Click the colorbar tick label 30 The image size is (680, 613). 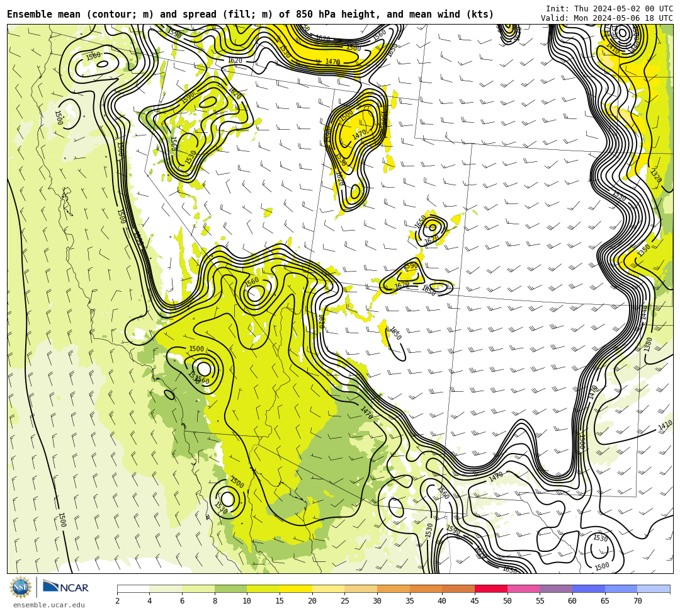(x=377, y=601)
